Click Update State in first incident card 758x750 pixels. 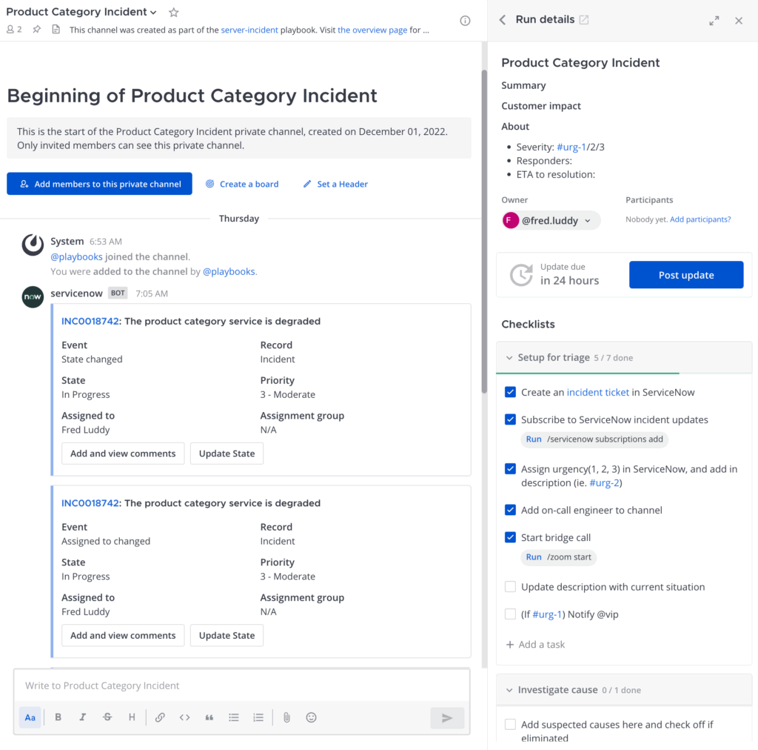tap(227, 454)
